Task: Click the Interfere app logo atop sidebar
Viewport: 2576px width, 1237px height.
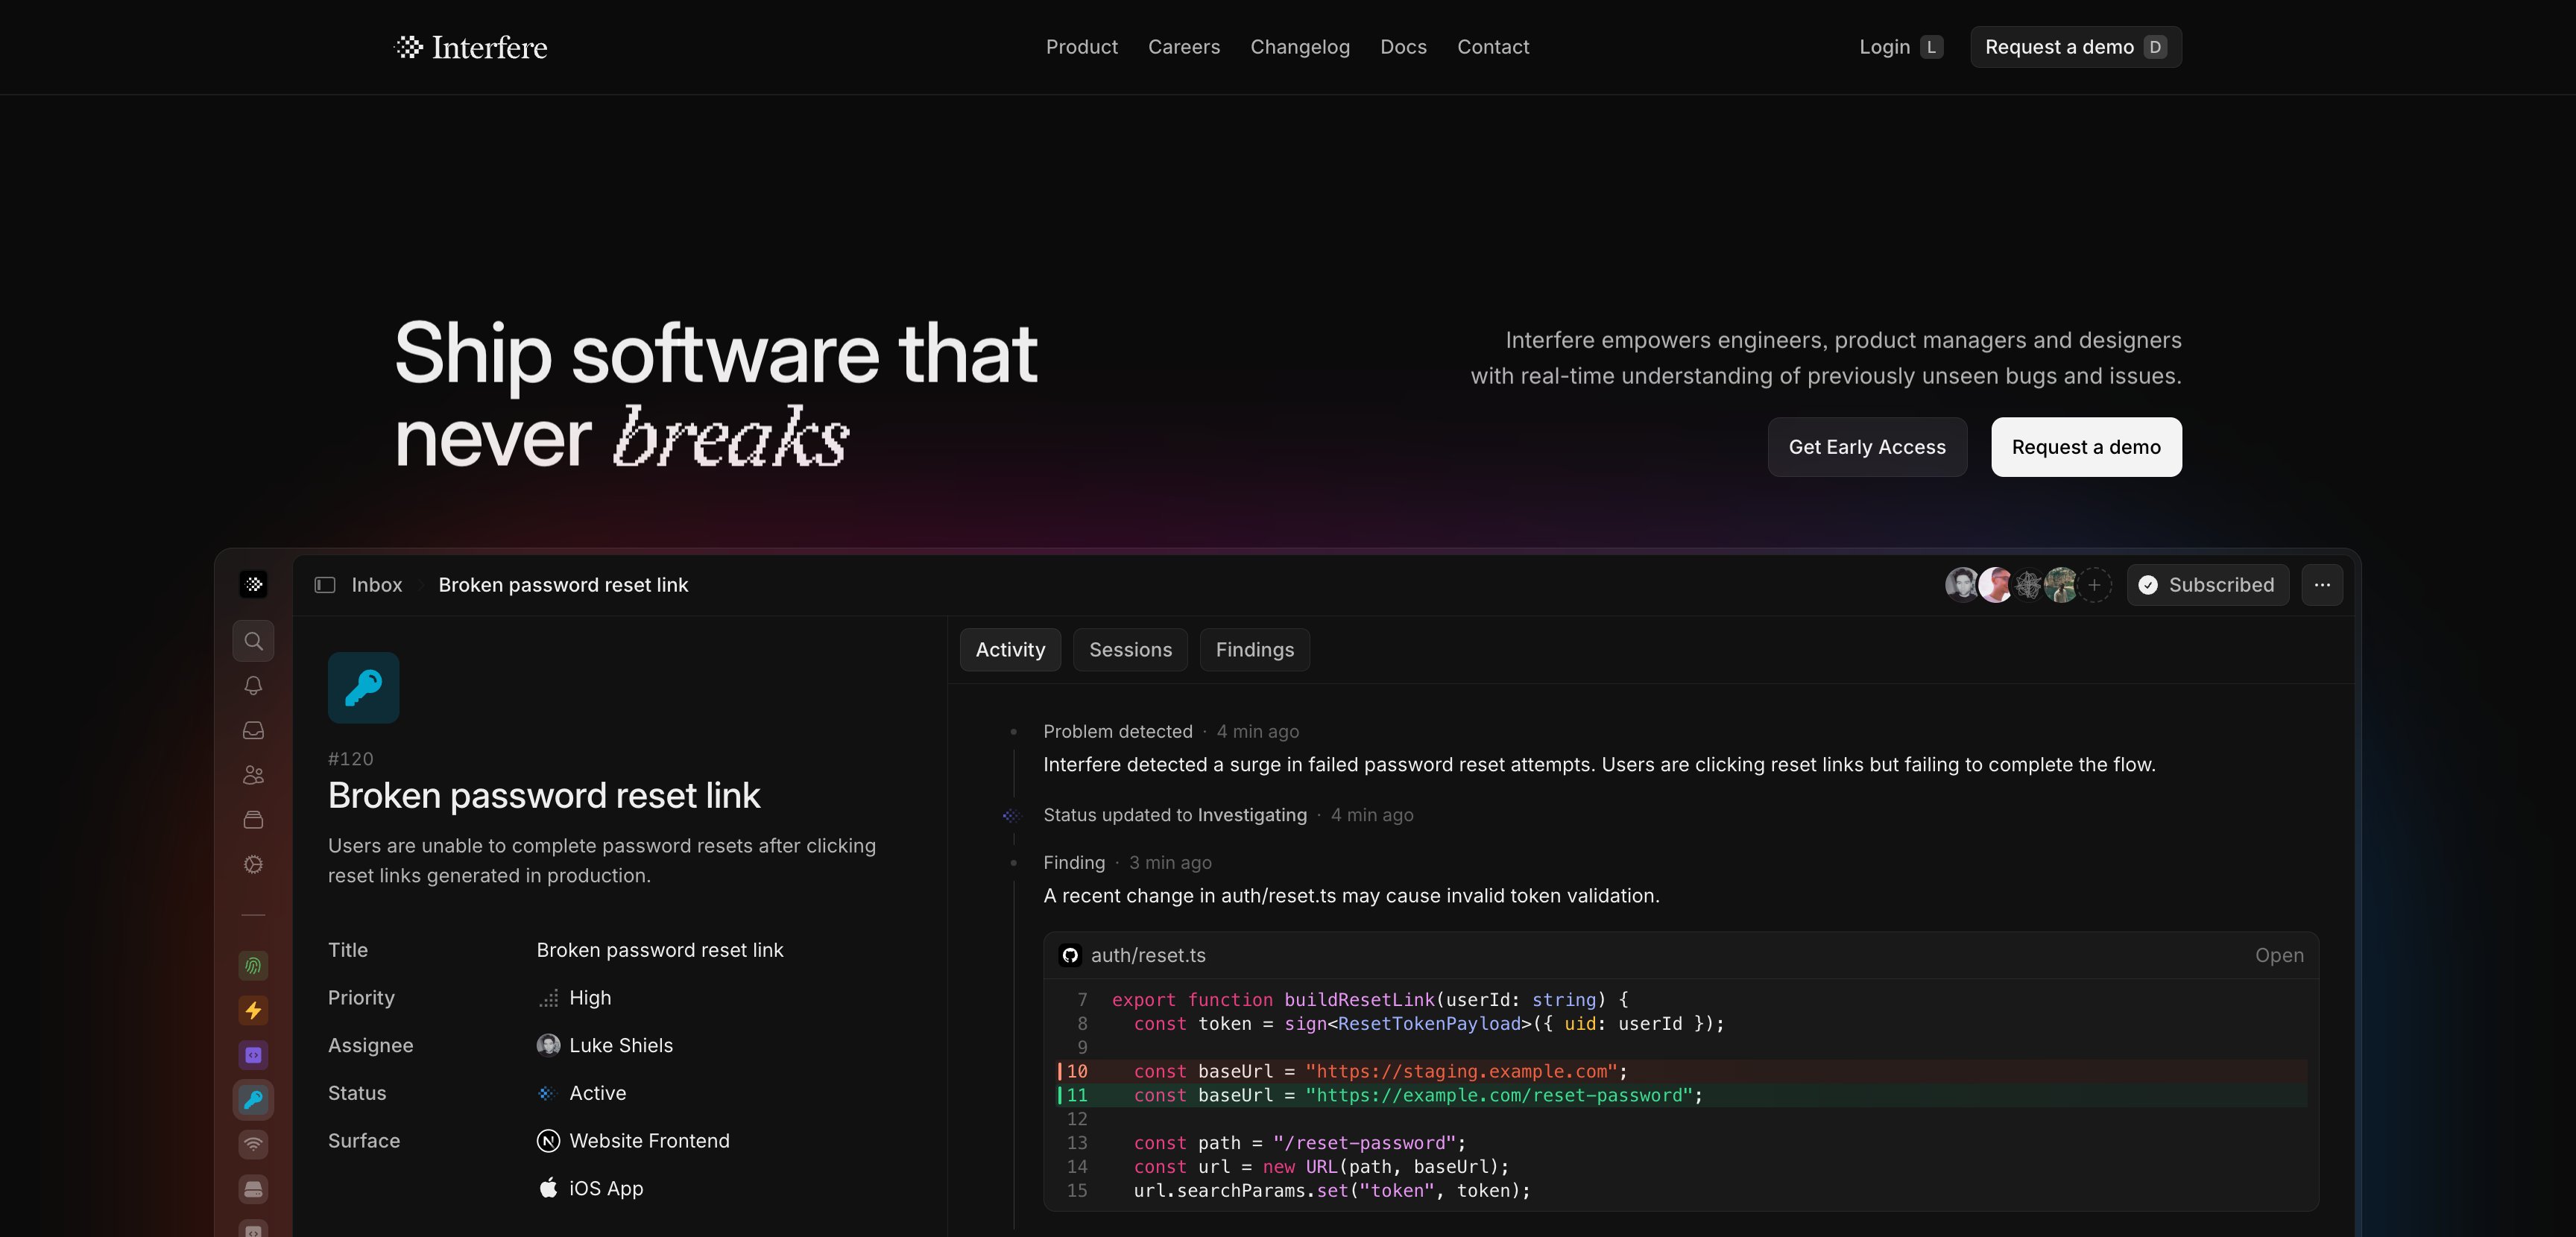Action: point(254,585)
